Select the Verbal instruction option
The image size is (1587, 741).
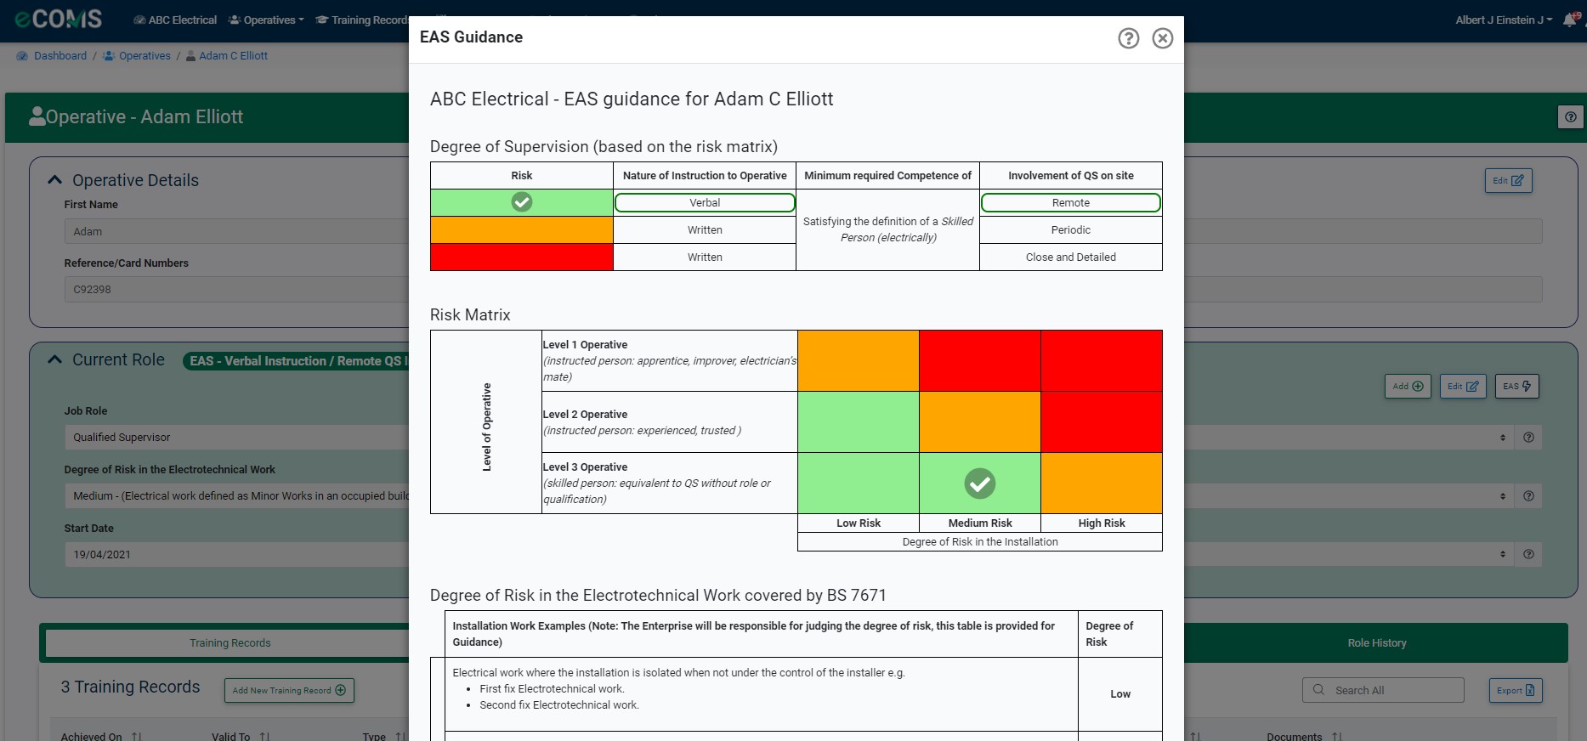705,203
